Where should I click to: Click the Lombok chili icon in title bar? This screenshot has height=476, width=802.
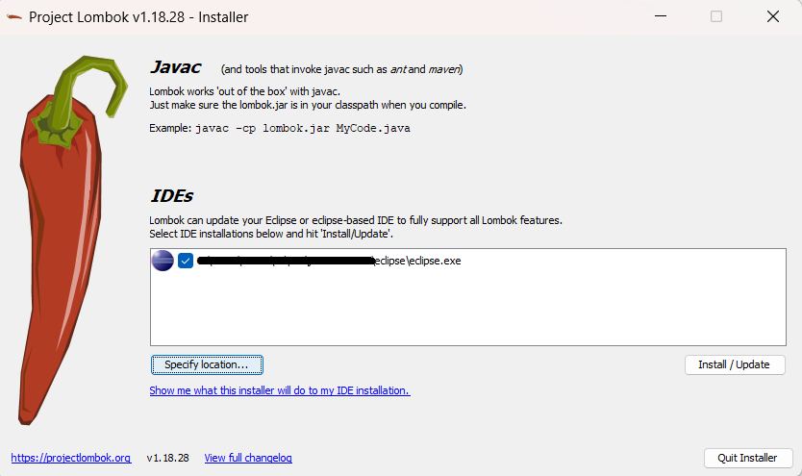[x=14, y=17]
